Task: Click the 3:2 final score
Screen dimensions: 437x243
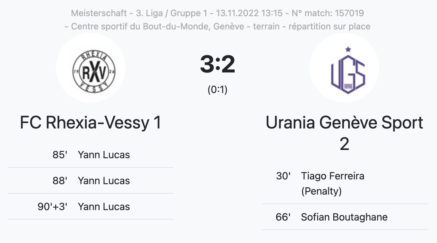Action: 218,65
